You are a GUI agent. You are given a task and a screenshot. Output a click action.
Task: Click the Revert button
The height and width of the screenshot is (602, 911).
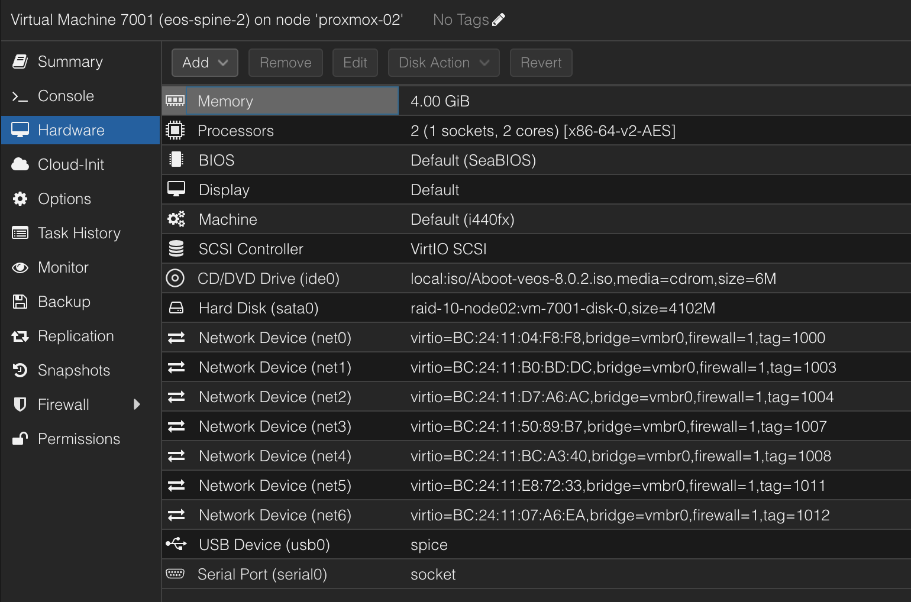pyautogui.click(x=541, y=63)
